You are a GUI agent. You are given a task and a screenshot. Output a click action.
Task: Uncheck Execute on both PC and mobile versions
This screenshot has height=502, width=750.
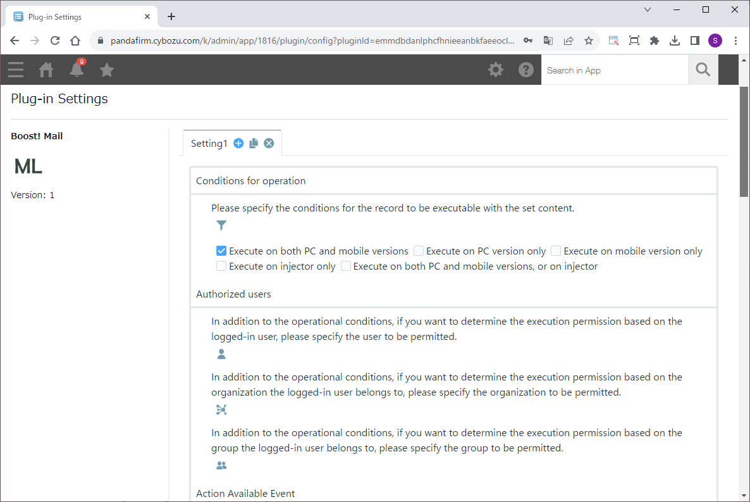(x=221, y=251)
